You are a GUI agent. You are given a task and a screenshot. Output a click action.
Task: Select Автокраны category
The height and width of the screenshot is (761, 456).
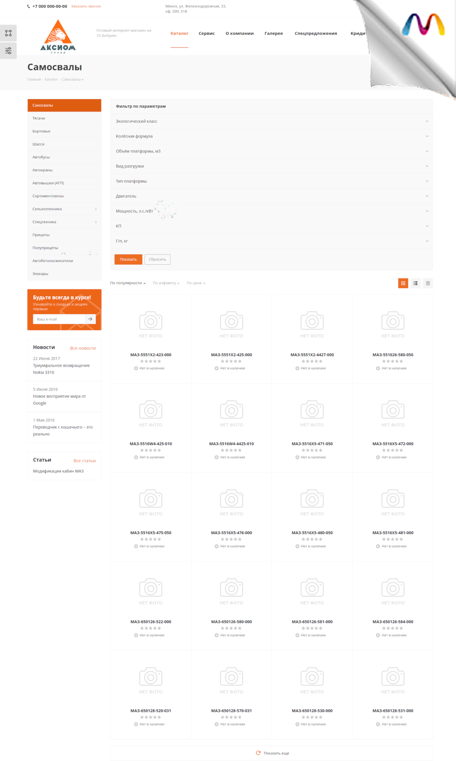[64, 170]
